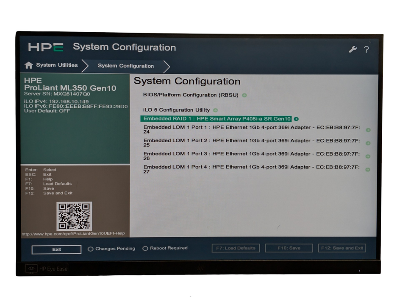The image size is (394, 297).
Task: Click the 'Enter: Select' key hint
Action: pyautogui.click(x=41, y=170)
